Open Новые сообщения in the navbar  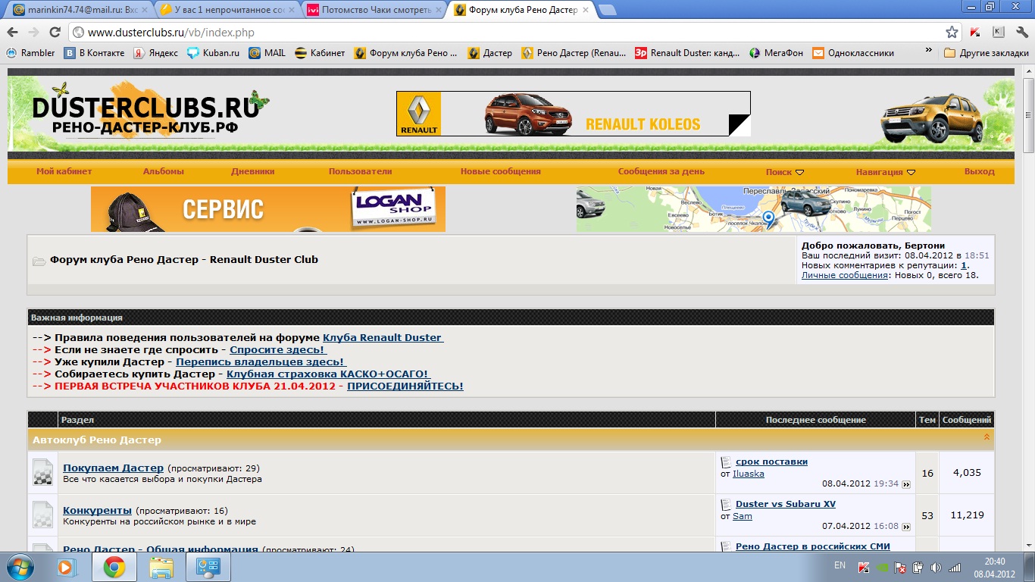click(x=501, y=171)
